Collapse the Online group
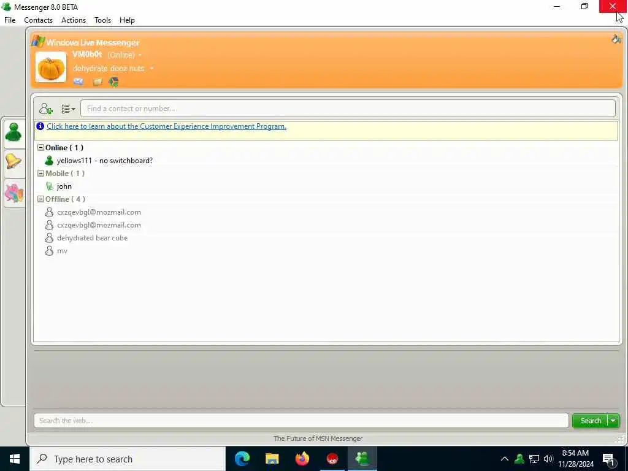Viewport: 628px width, 471px height. (x=40, y=147)
